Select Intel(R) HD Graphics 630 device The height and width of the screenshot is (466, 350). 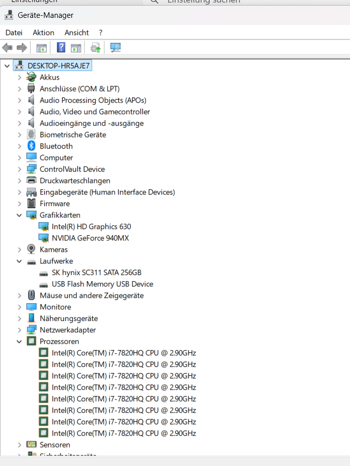(x=91, y=227)
